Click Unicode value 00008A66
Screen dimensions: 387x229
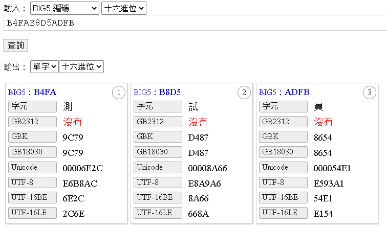click(207, 168)
